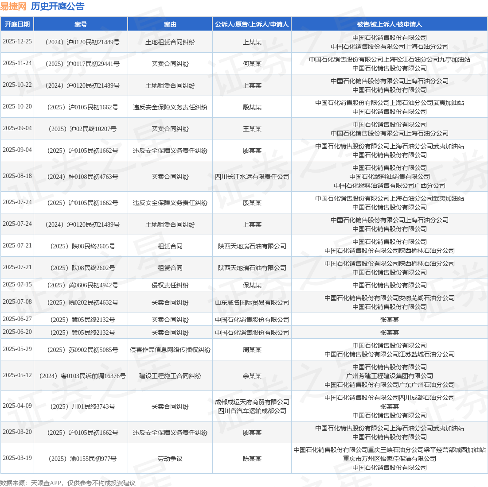Viewport: 488px width, 487px height.
Task: Click the date cell 2025-11-24
Action: [17, 63]
